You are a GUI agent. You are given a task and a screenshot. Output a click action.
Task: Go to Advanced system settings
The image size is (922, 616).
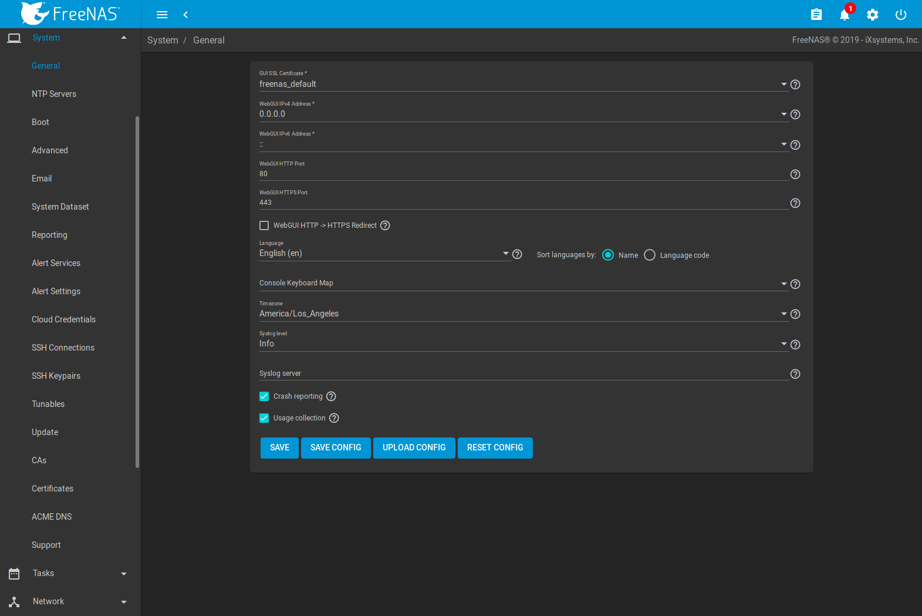(50, 150)
